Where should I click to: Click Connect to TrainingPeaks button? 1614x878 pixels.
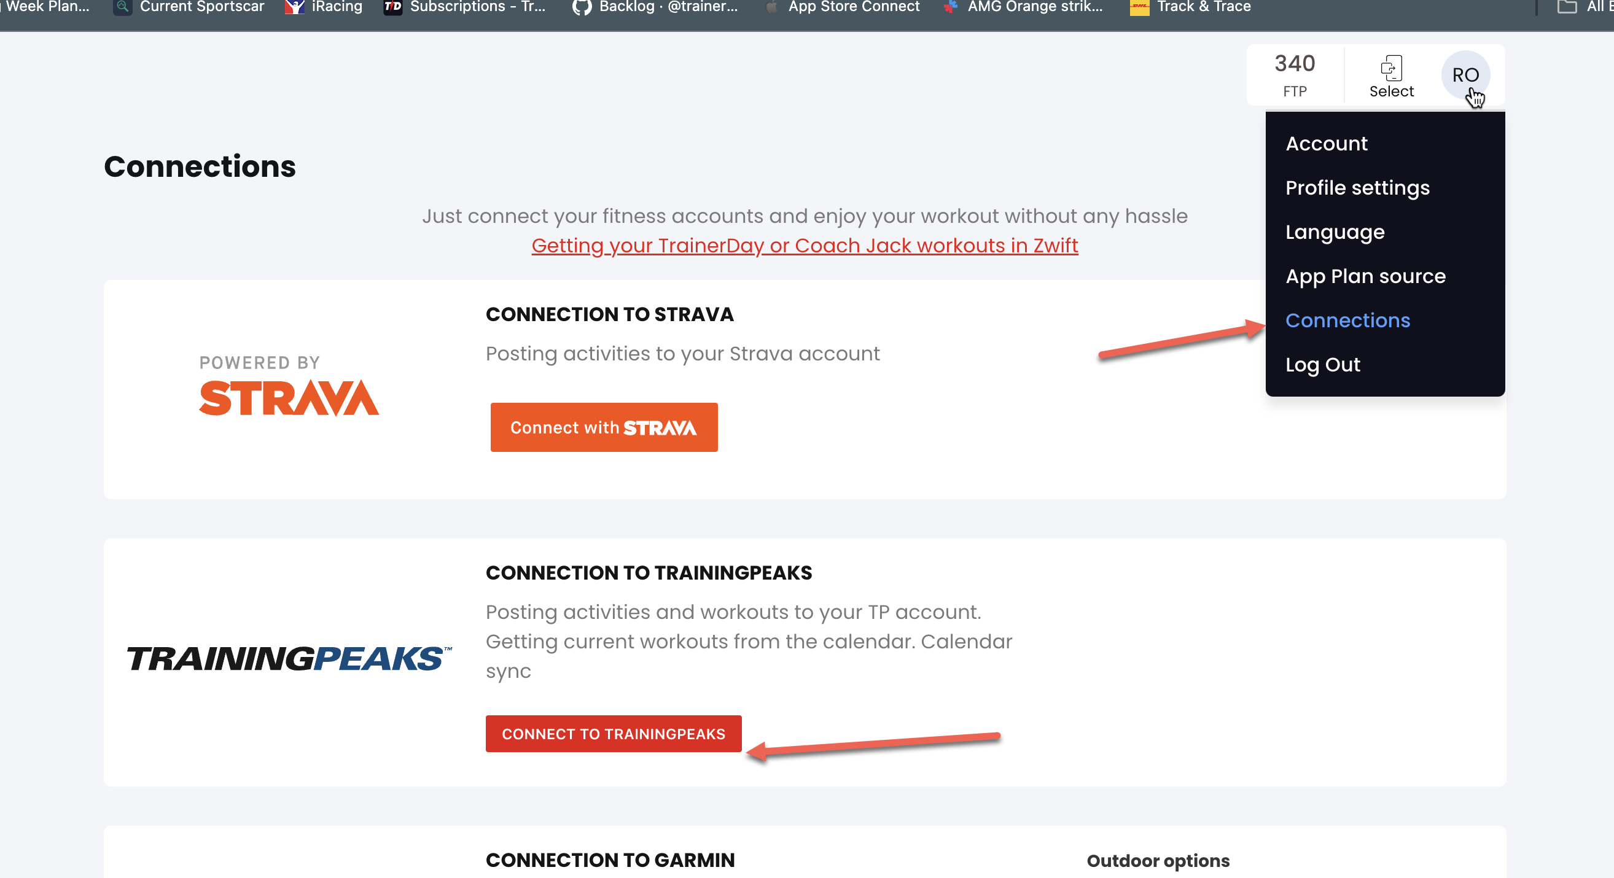click(614, 734)
